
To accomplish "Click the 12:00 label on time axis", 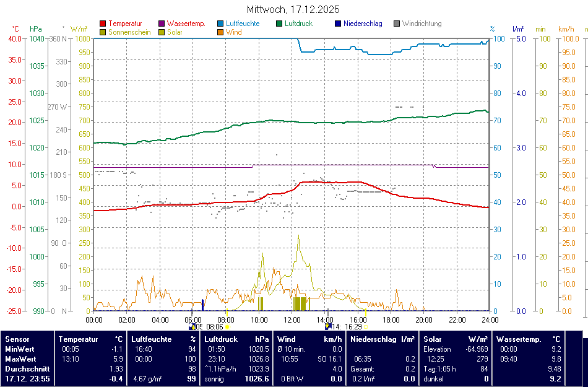I will tap(292, 320).
